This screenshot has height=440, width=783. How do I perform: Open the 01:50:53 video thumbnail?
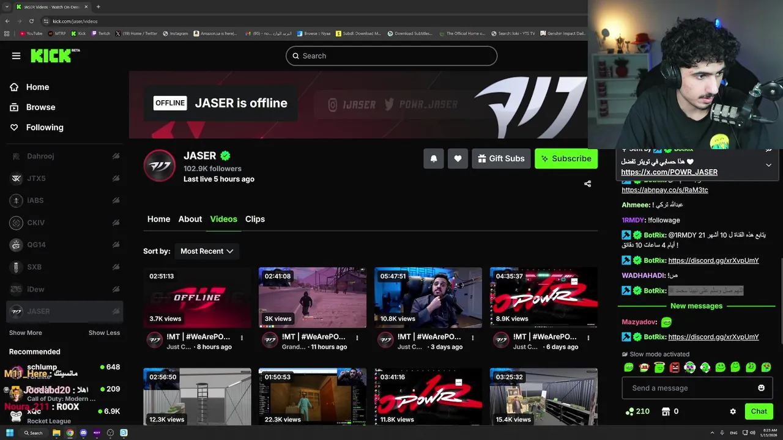pos(313,397)
